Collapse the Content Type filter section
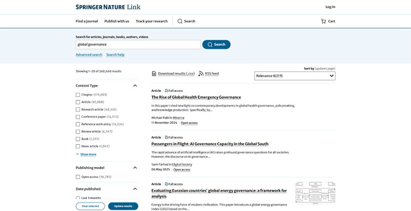The image size is (411, 211). click(x=135, y=86)
